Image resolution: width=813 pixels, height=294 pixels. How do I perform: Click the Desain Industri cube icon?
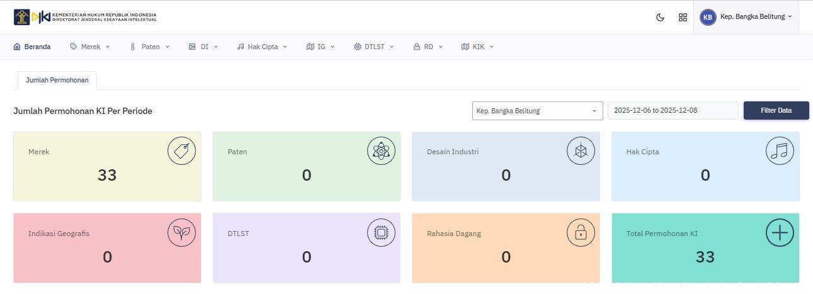tap(581, 151)
